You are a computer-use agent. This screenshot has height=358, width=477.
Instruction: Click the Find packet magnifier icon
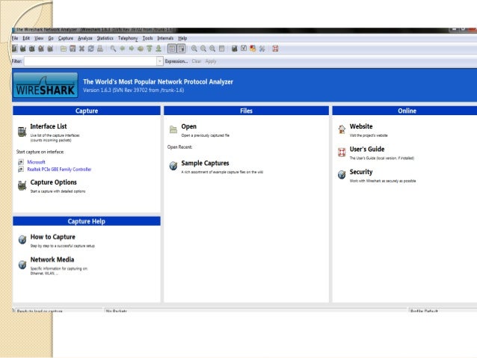click(113, 49)
